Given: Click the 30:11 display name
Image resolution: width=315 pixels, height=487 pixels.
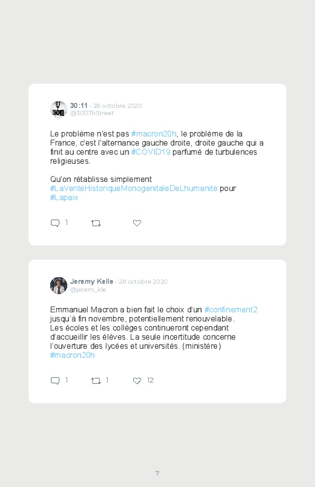Looking at the screenshot, I should coord(79,106).
